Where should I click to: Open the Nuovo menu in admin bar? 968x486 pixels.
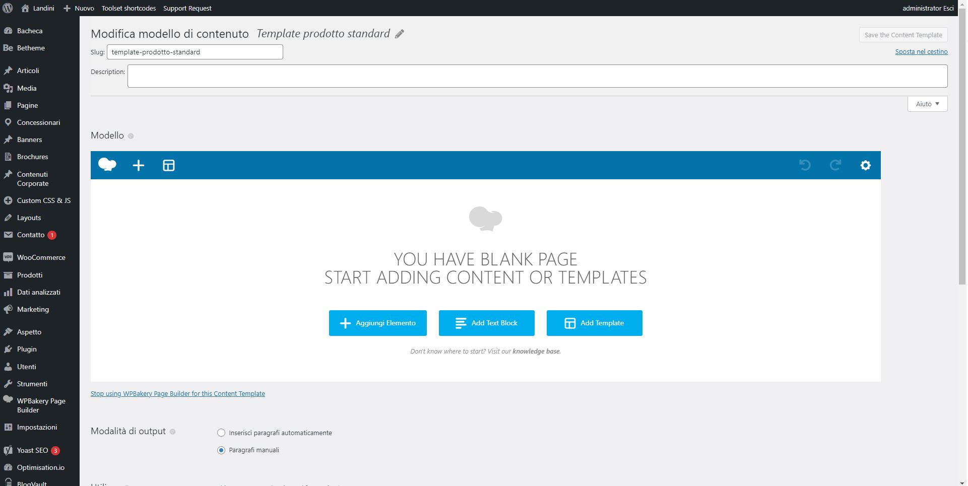pos(79,8)
